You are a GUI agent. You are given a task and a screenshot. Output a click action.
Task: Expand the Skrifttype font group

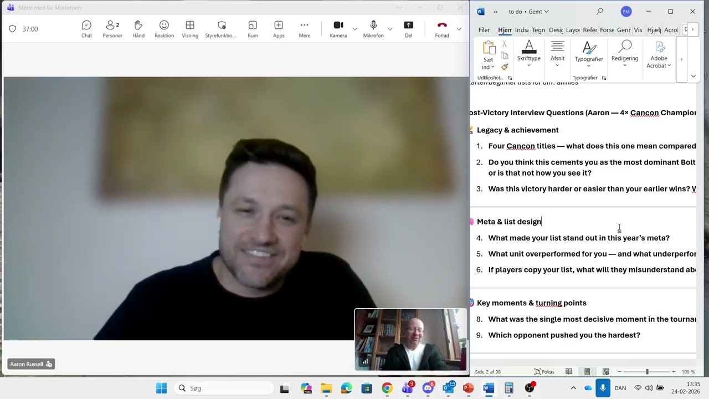click(528, 54)
